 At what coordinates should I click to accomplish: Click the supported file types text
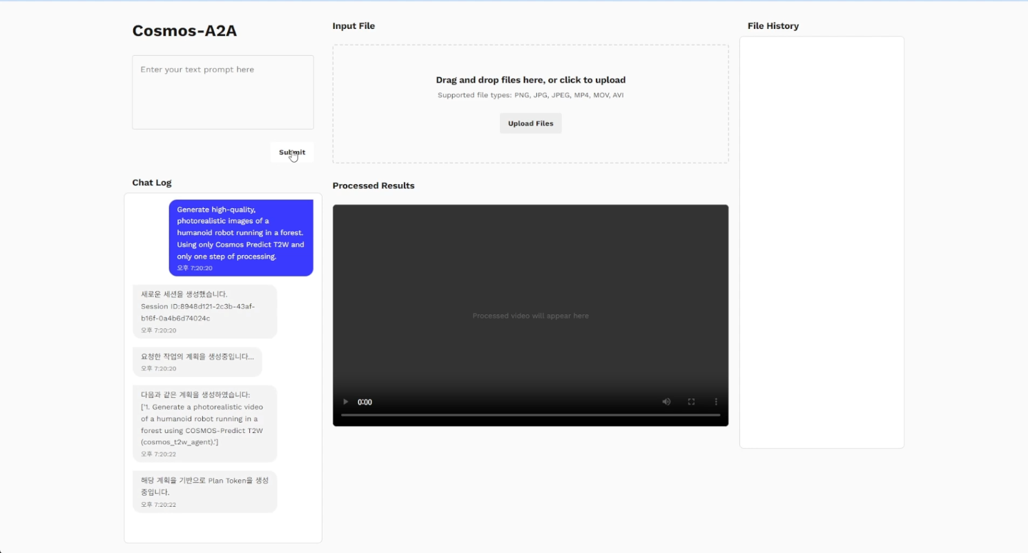530,95
